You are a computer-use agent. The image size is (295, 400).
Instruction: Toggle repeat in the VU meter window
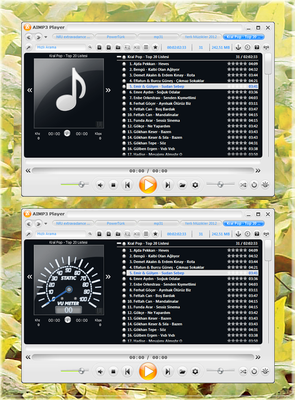254,371
